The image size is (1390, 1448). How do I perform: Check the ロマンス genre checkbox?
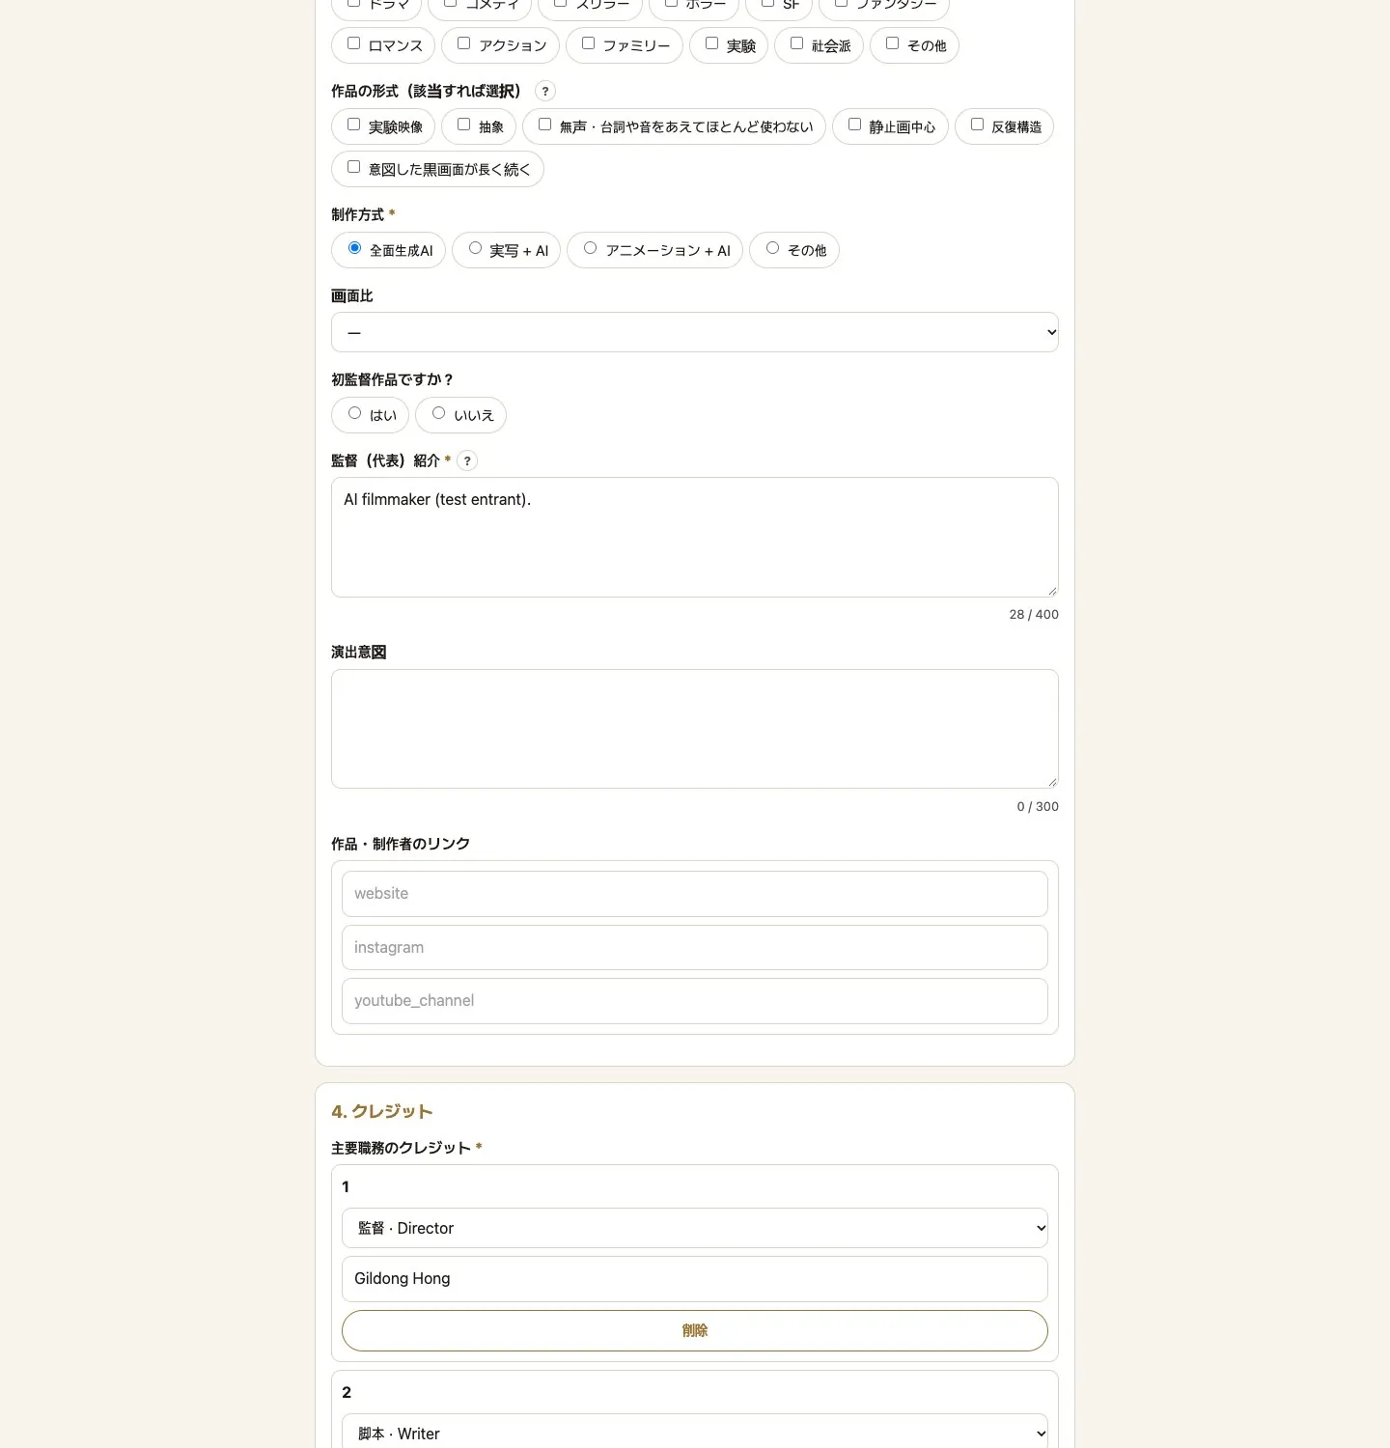(354, 43)
